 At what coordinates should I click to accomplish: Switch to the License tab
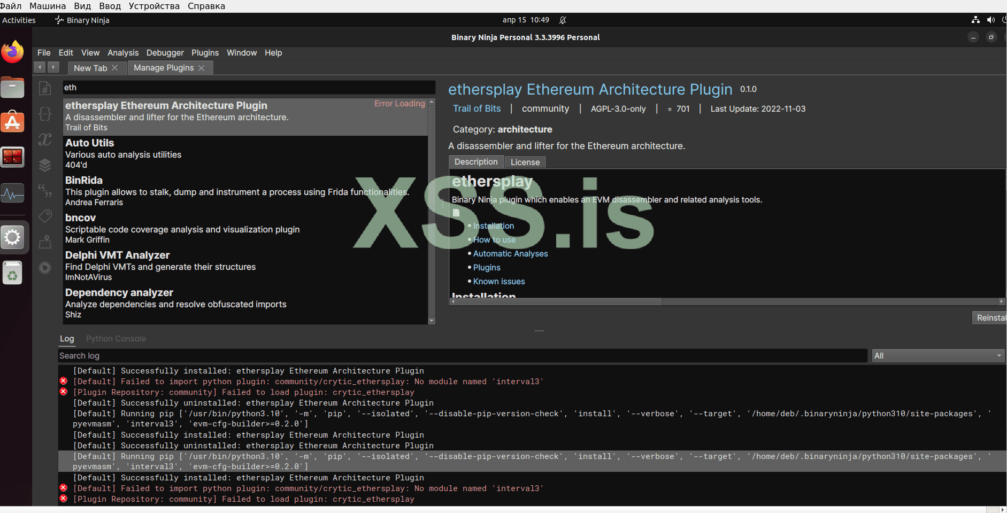[x=525, y=162]
